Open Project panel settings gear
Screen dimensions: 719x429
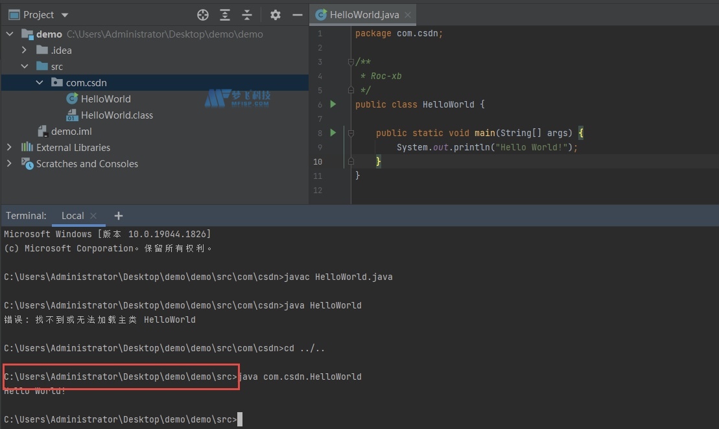pos(276,15)
